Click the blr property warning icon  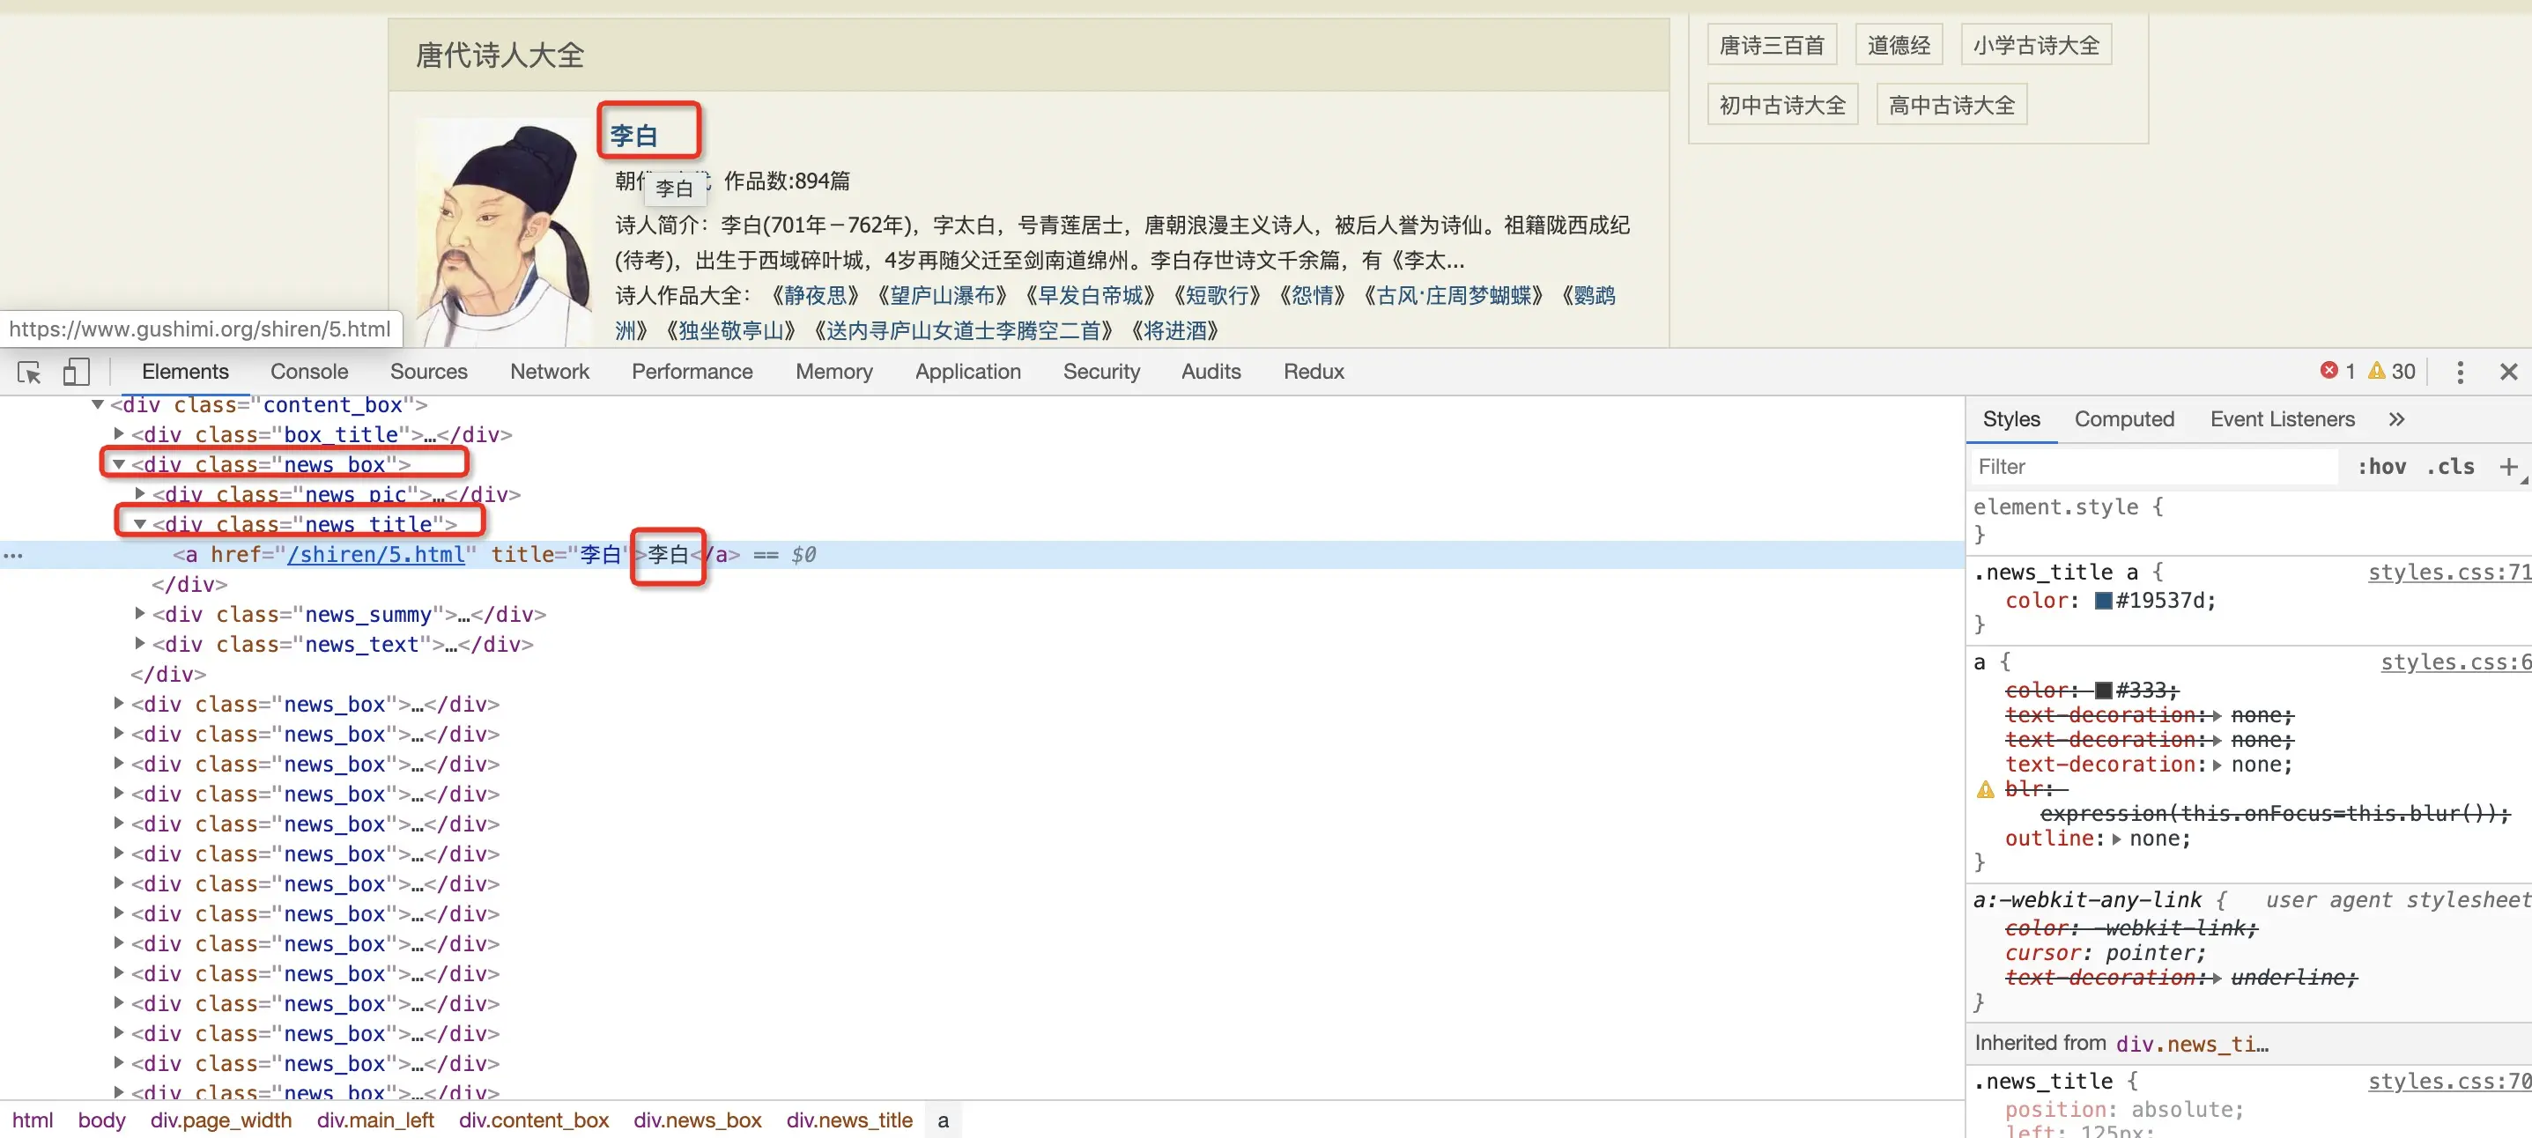(x=1985, y=789)
